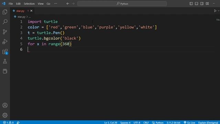Close the star.py tab
The image size is (220, 124).
pyautogui.click(x=31, y=11)
